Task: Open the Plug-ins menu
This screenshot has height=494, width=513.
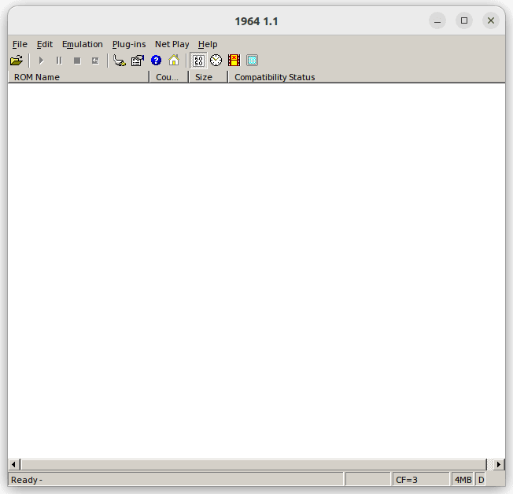Action: pos(129,44)
